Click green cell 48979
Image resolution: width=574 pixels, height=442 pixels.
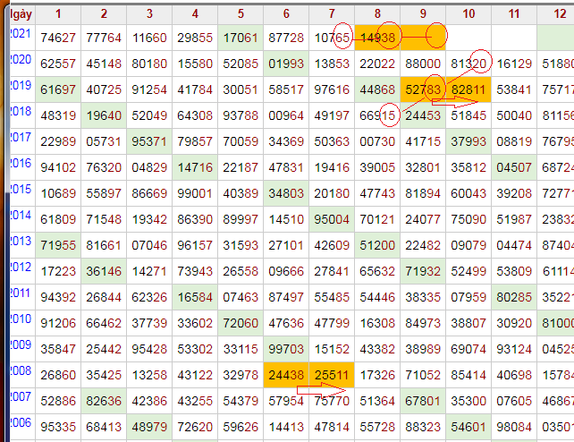click(149, 427)
